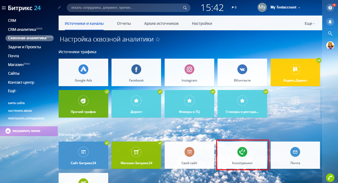Open the Настройки tab
Screen dimensions: 338x183
point(202,23)
